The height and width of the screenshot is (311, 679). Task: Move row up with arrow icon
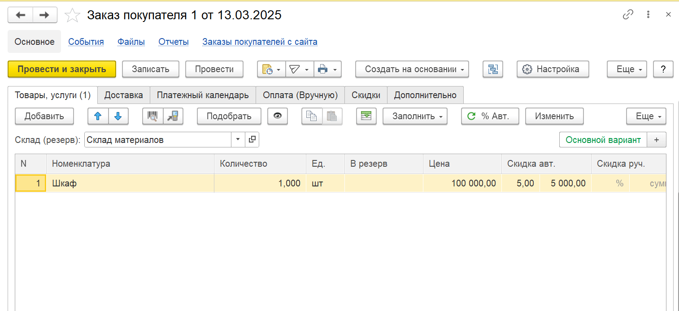(98, 116)
